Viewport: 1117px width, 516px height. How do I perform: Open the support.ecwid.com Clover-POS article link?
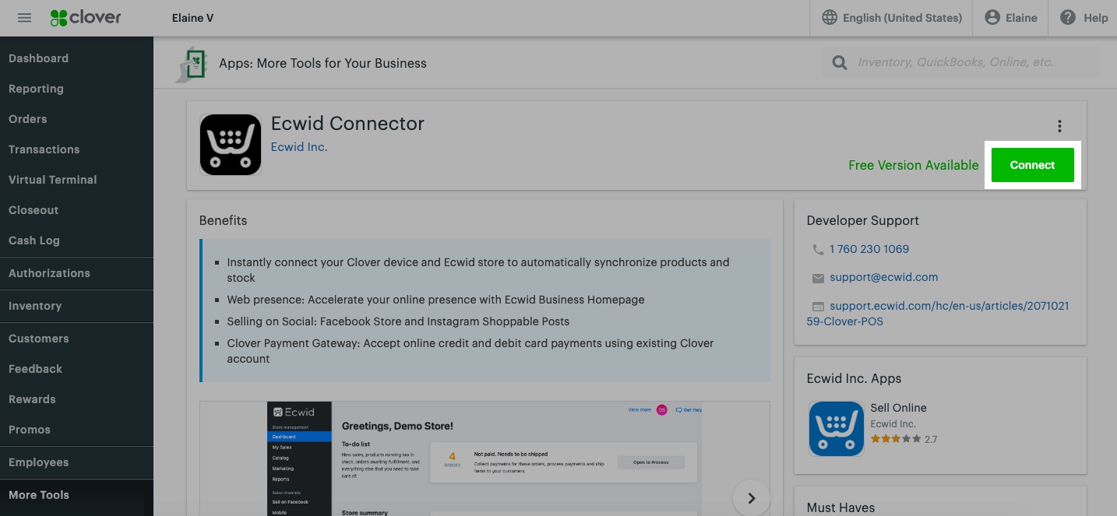tap(938, 314)
